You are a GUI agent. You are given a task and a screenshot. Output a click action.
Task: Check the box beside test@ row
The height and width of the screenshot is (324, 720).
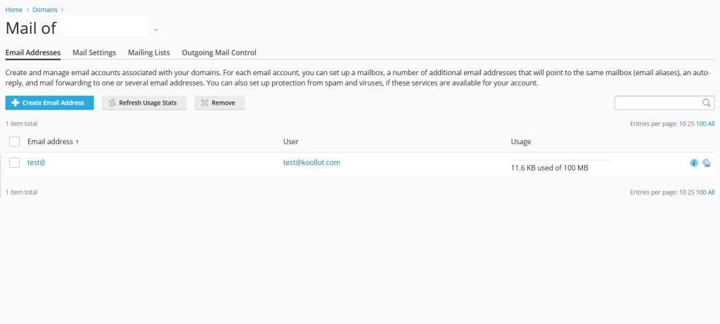[x=14, y=163]
